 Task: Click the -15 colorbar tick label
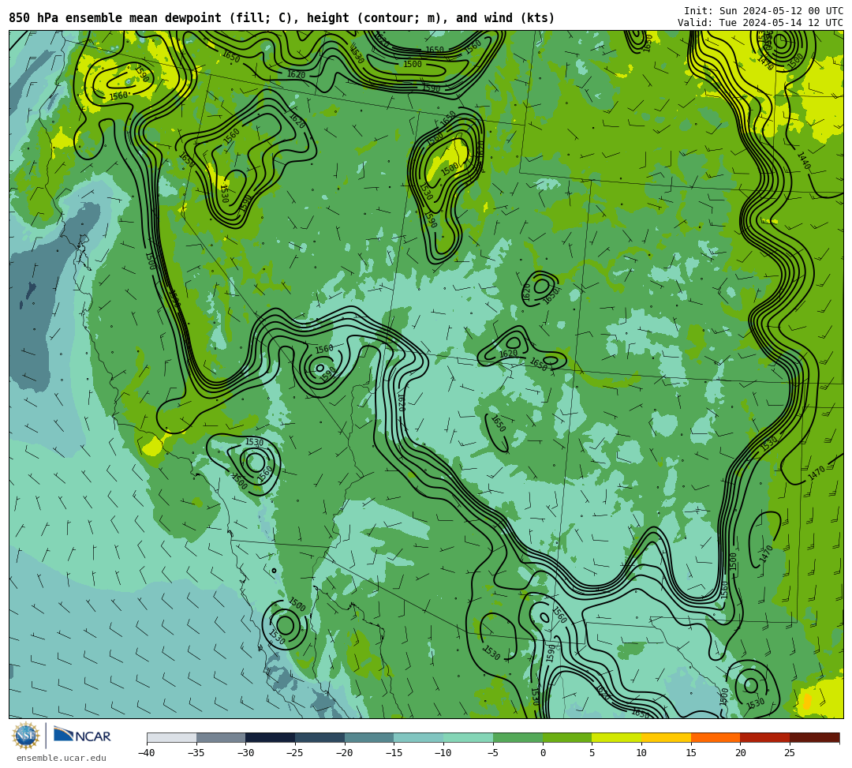coord(394,753)
